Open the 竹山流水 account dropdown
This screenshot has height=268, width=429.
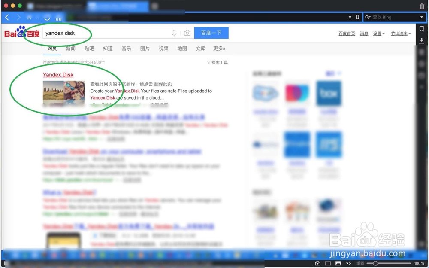(x=401, y=33)
